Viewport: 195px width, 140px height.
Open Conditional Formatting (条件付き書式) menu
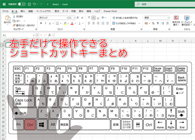click(x=176, y=21)
